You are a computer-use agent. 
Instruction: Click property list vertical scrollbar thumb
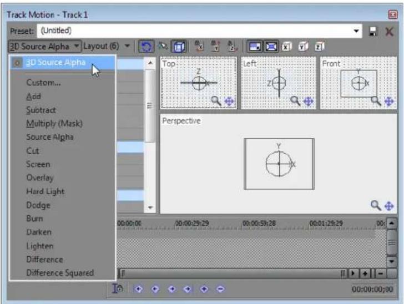[150, 106]
